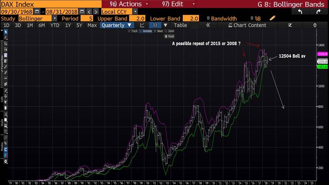This screenshot has width=329, height=185.
Task: Select the 5Y range tab
Action: (79, 25)
